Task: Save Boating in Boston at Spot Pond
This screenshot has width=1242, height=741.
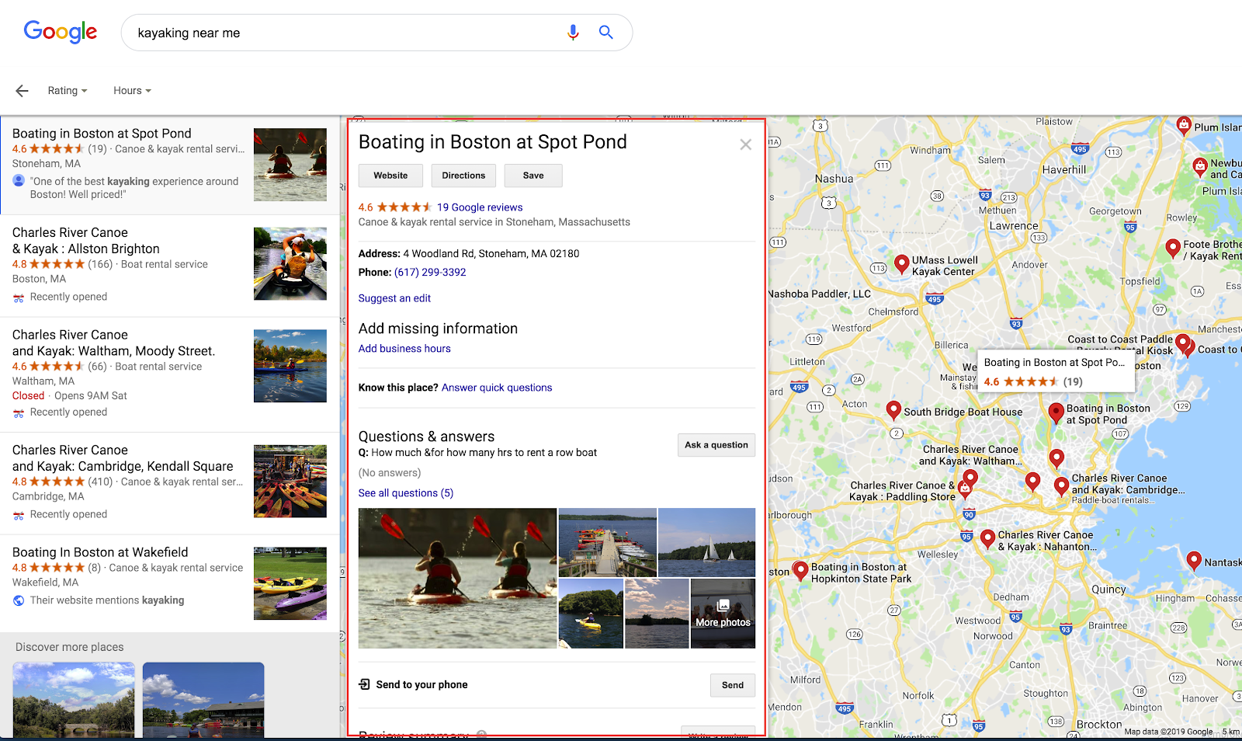Action: click(x=533, y=176)
